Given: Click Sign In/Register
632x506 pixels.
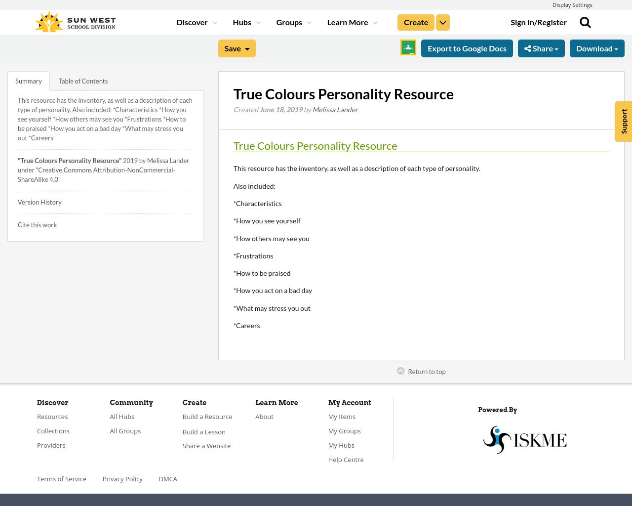Looking at the screenshot, I should 539,22.
